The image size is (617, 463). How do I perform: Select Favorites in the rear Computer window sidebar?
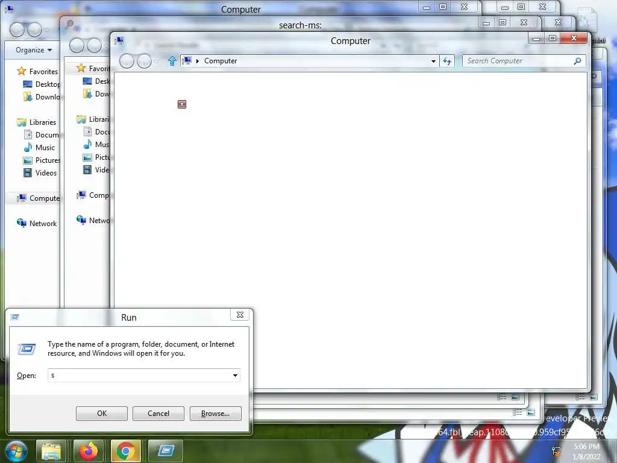37,71
